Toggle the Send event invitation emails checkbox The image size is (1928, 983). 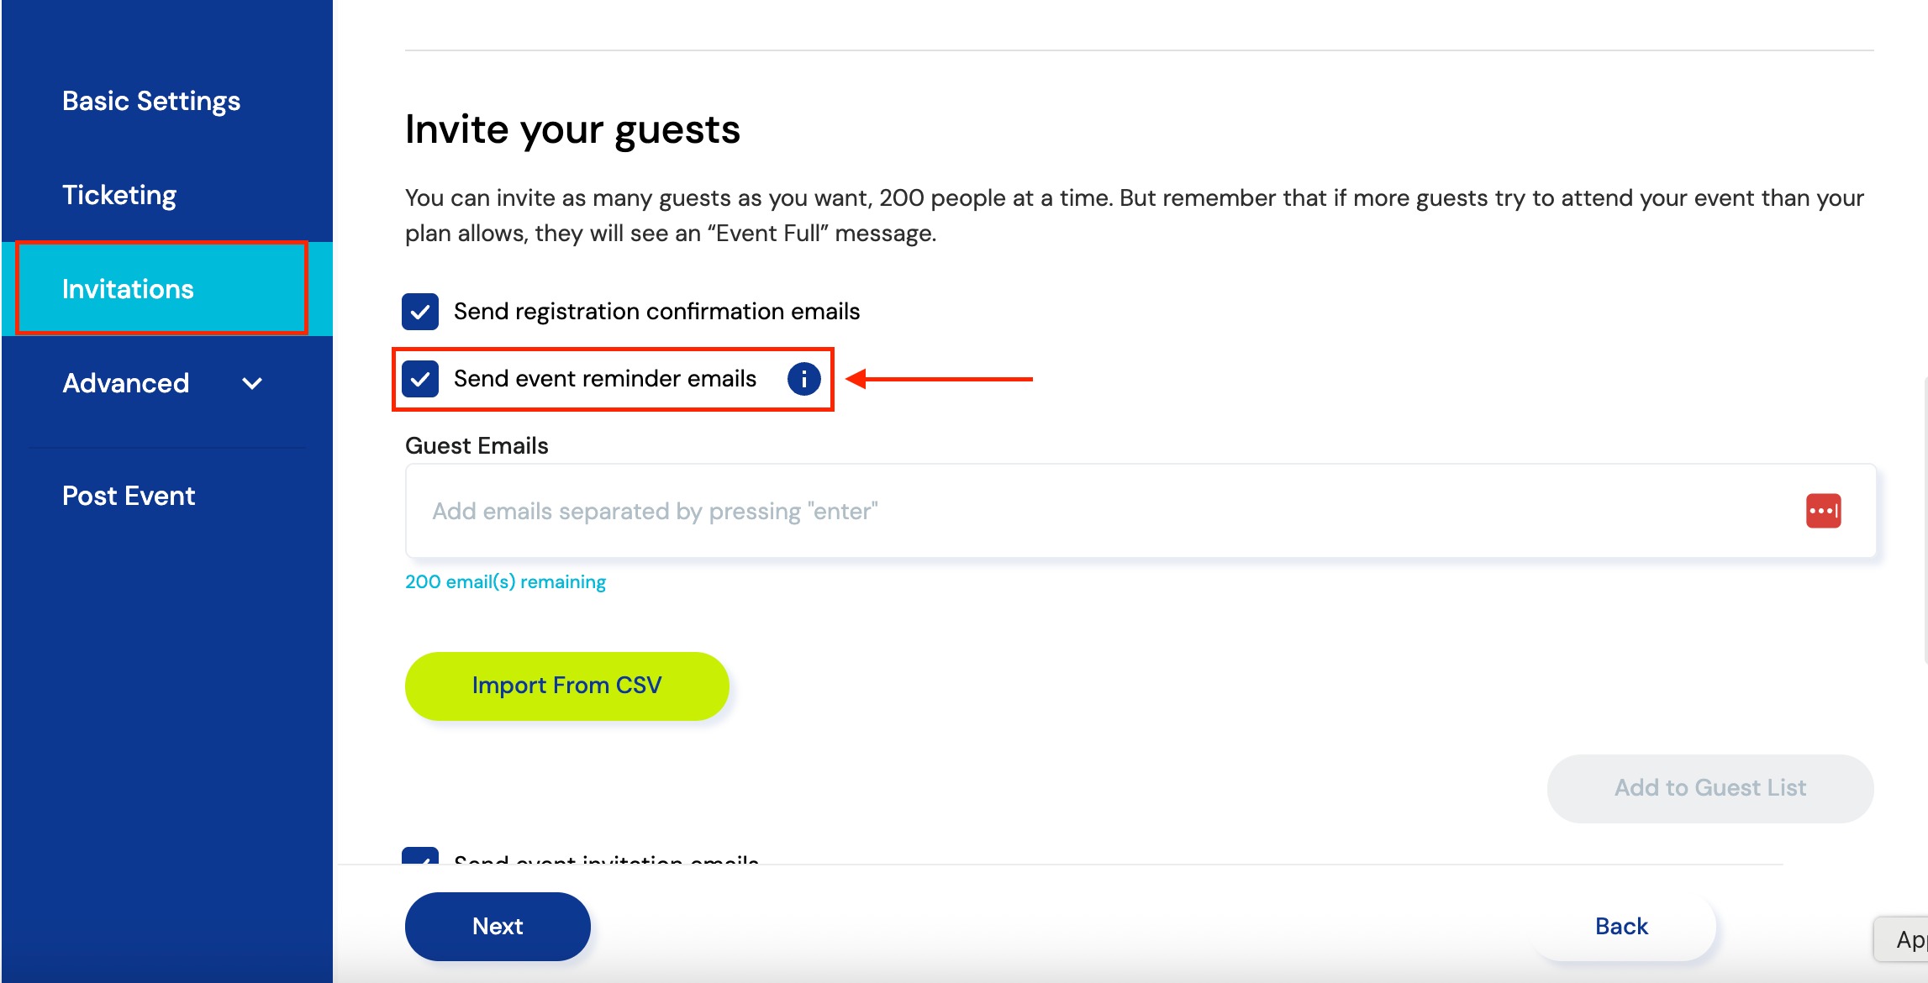coord(420,856)
